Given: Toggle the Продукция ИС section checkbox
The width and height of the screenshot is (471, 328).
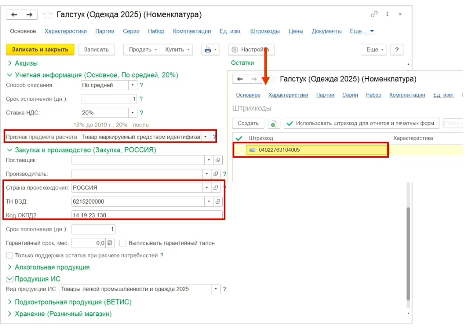Looking at the screenshot, I should click(9, 279).
